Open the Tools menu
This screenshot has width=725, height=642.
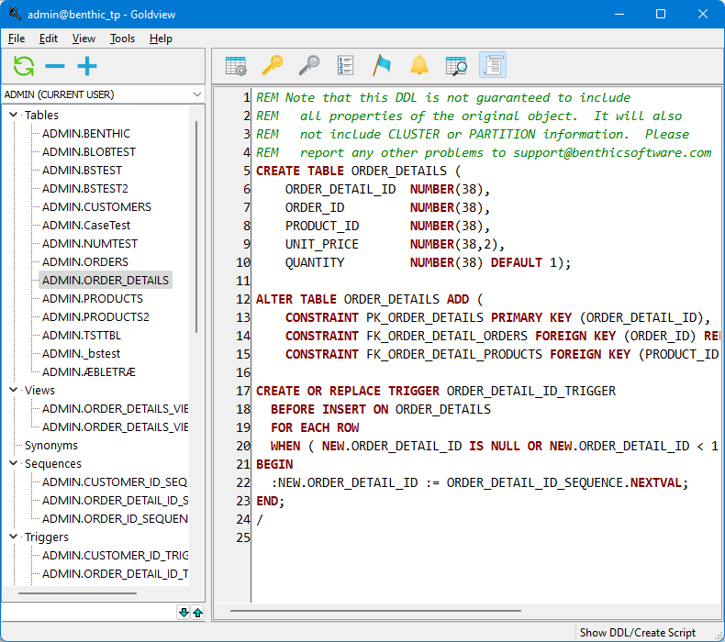point(122,39)
